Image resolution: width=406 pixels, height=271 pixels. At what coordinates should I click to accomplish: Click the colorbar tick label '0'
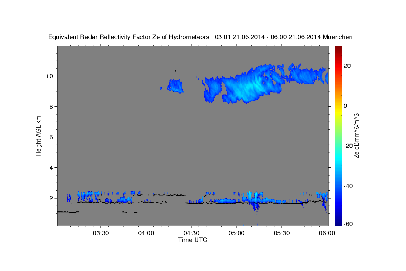pos(345,106)
